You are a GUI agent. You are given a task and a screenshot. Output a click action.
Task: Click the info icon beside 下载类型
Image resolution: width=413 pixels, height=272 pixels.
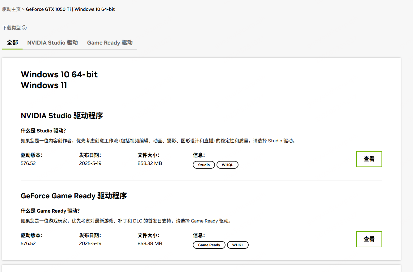tap(24, 28)
